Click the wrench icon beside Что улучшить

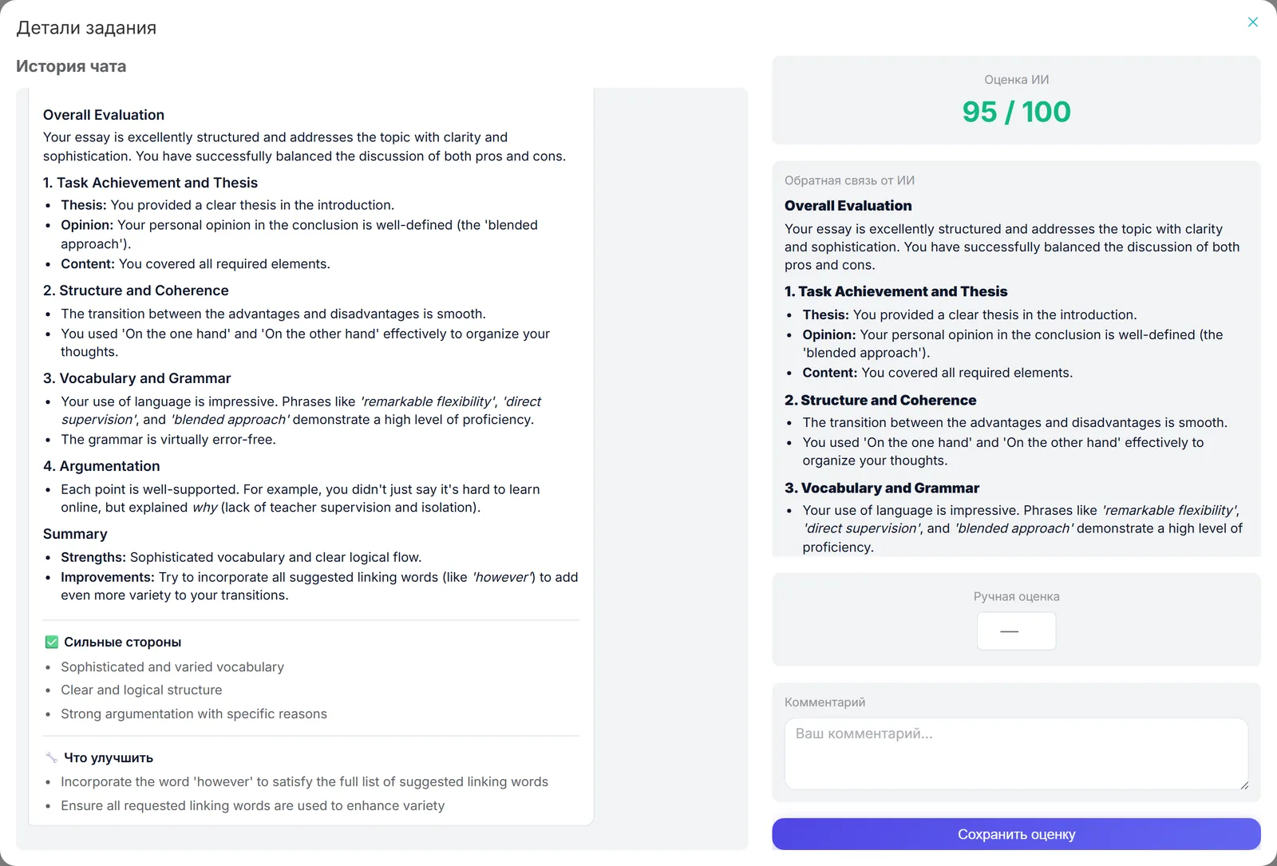52,757
